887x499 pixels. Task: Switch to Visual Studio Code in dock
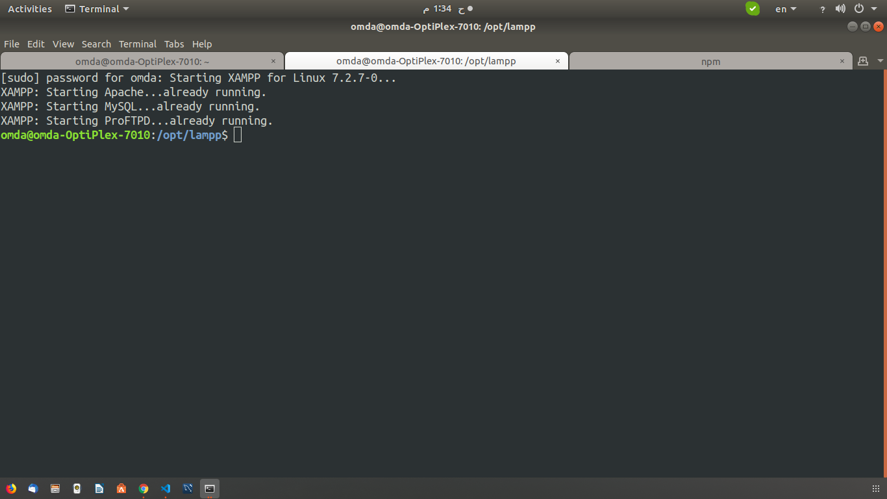166,489
